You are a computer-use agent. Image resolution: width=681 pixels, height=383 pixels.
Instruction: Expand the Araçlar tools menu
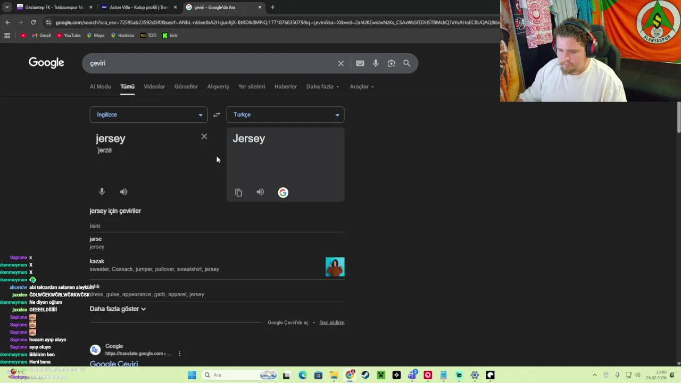pyautogui.click(x=362, y=87)
